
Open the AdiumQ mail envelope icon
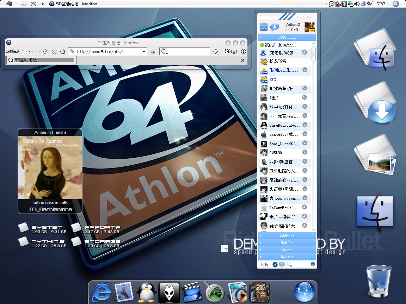(288, 30)
